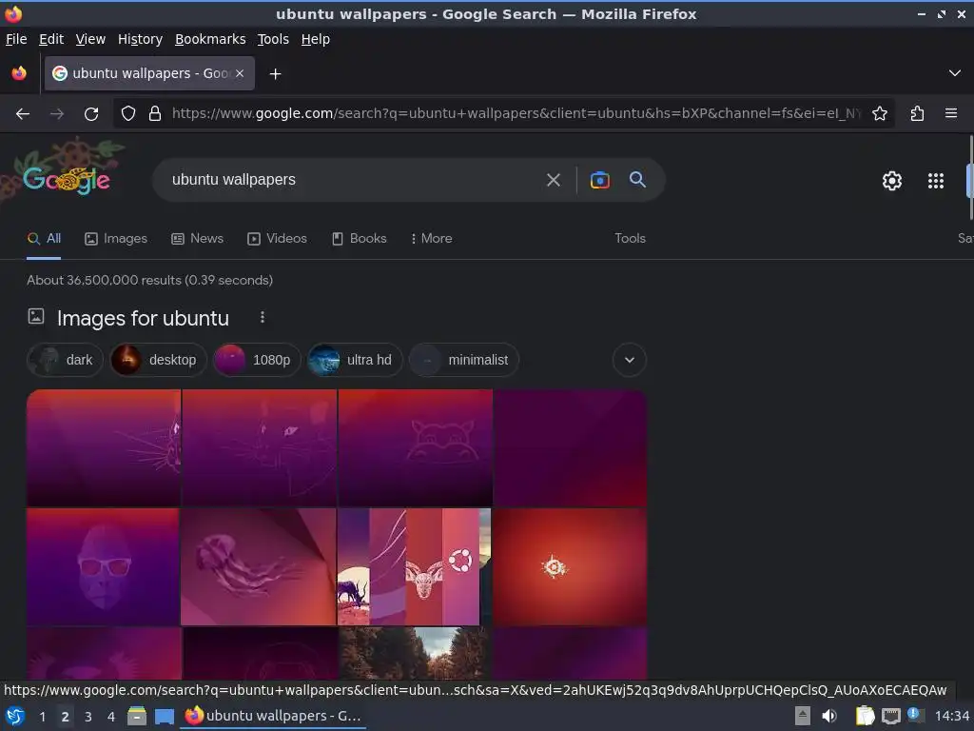974x731 pixels.
Task: Select the All results tab
Action: (x=44, y=239)
